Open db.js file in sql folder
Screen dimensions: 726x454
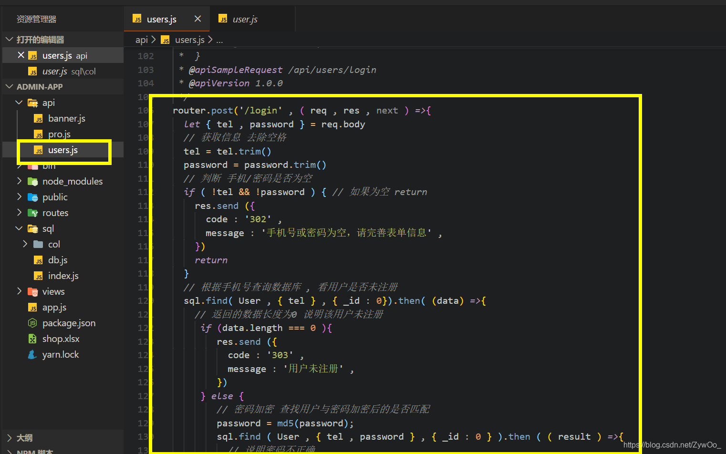coord(58,260)
